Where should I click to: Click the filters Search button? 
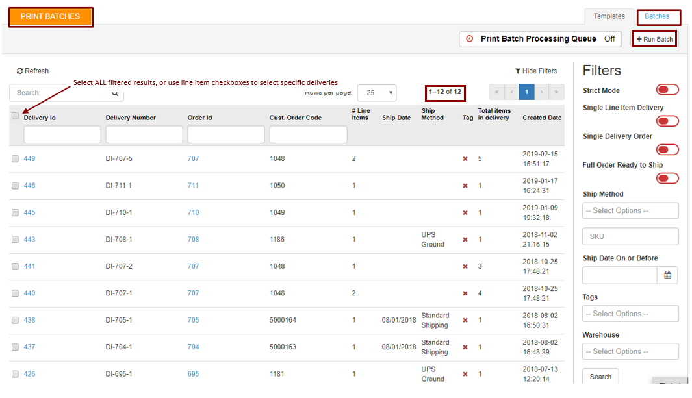pyautogui.click(x=600, y=377)
